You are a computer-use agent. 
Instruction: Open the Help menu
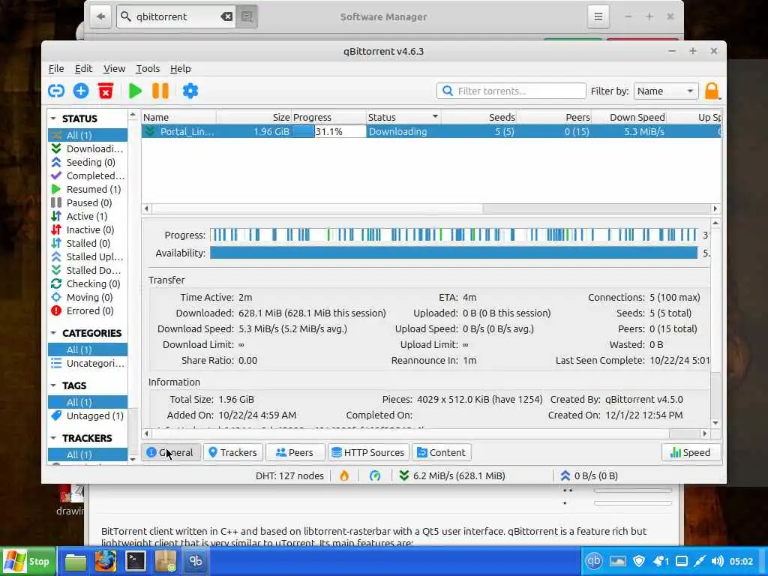(180, 68)
